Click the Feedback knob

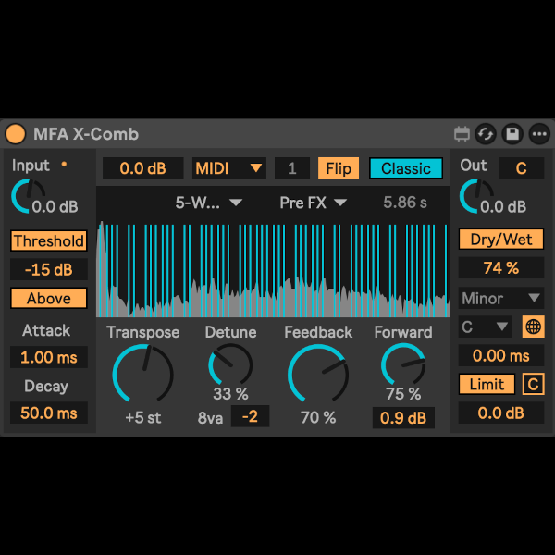tap(317, 375)
